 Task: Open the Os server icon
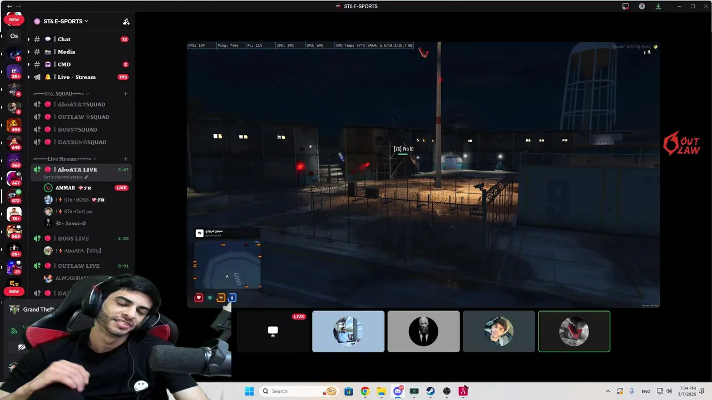tap(14, 36)
